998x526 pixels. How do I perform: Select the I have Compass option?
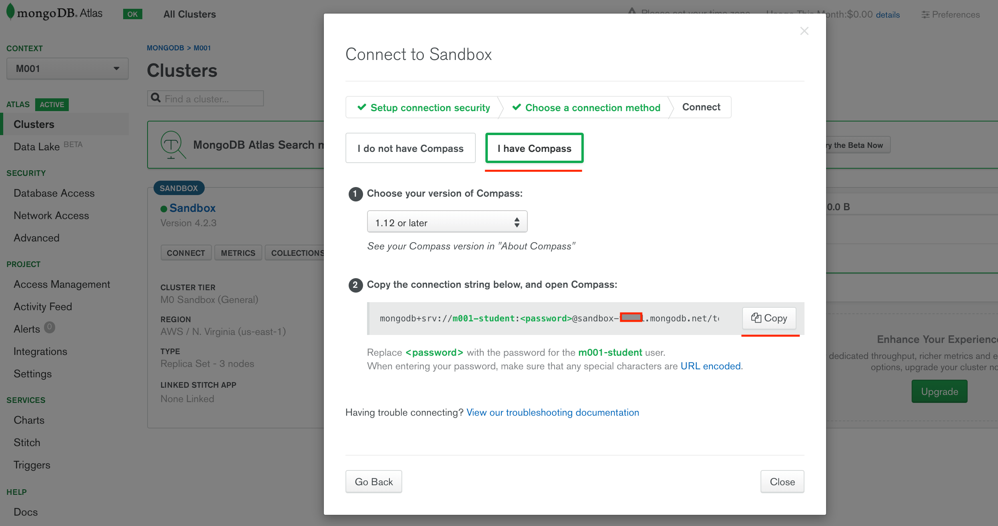(x=534, y=148)
